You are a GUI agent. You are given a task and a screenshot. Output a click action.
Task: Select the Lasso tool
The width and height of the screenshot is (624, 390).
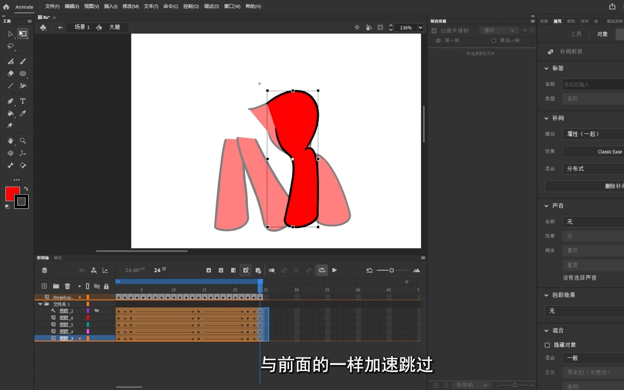click(10, 46)
